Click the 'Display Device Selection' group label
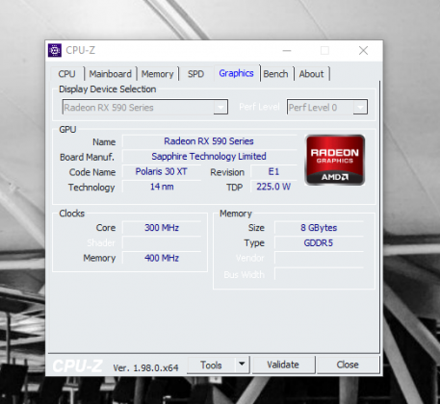 108,89
